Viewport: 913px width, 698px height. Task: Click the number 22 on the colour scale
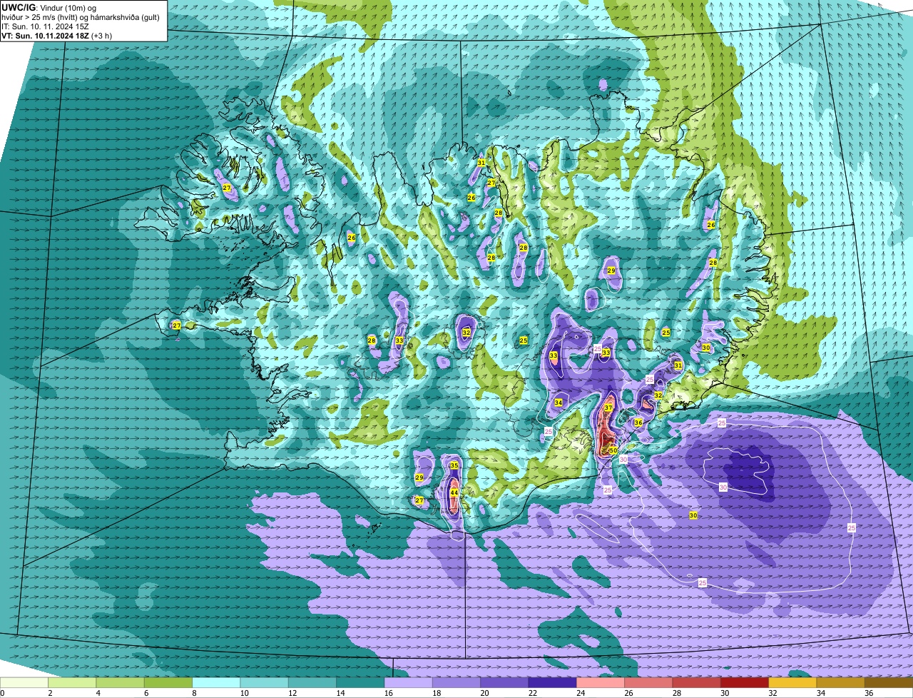click(532, 693)
